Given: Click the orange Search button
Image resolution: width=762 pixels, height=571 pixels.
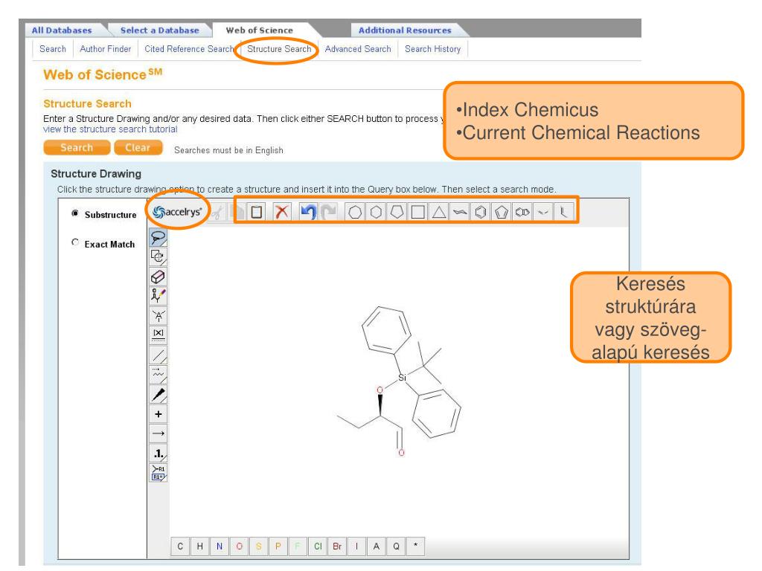Looking at the screenshot, I should click(77, 148).
